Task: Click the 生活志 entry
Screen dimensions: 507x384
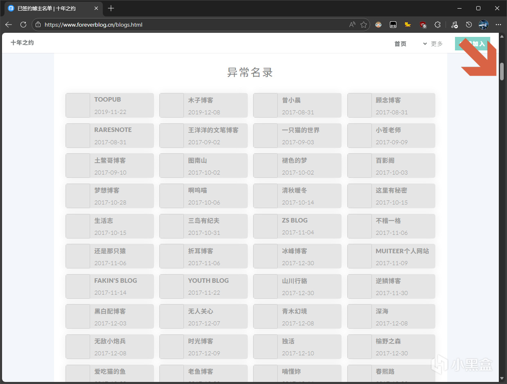Action: [110, 226]
